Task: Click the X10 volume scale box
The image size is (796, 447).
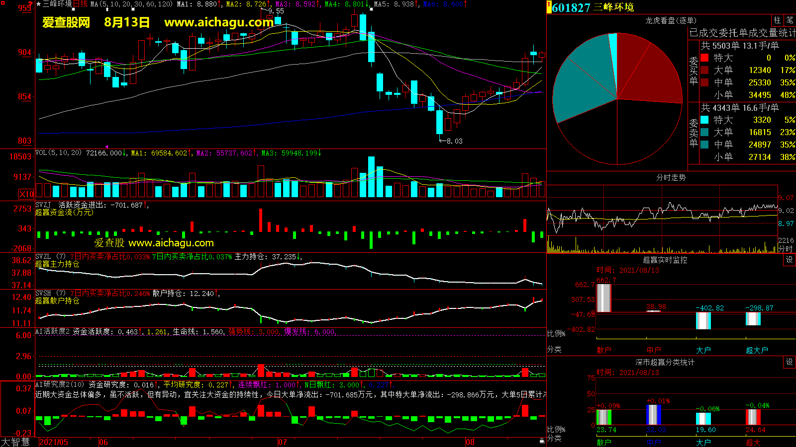Action: [x=26, y=194]
